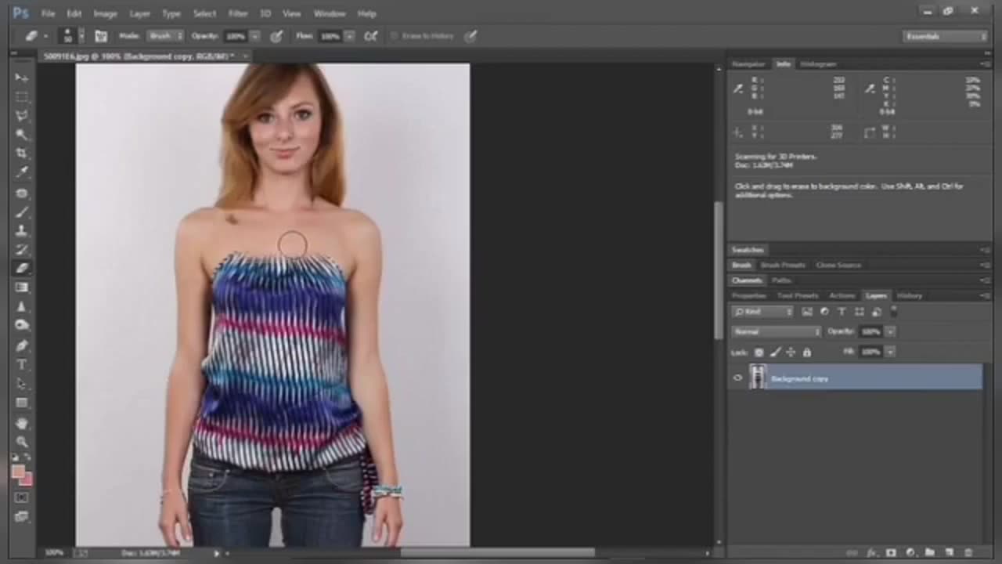Select the Eyedropper tool in toolbox
This screenshot has height=564, width=1002.
coord(22,172)
